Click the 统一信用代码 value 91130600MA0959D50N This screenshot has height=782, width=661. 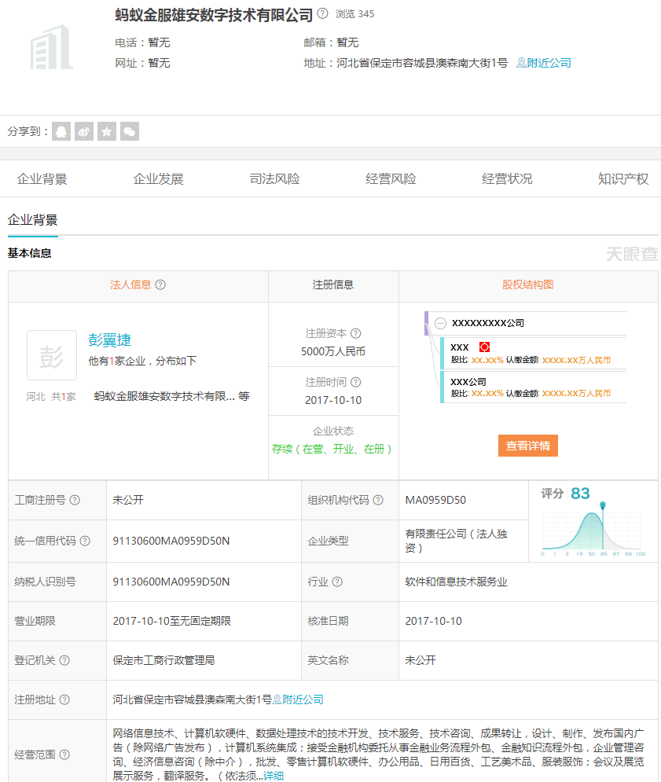(x=171, y=541)
